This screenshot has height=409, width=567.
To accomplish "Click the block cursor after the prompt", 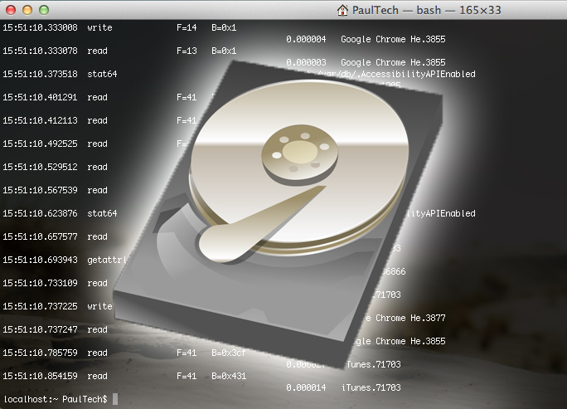I will (x=116, y=399).
